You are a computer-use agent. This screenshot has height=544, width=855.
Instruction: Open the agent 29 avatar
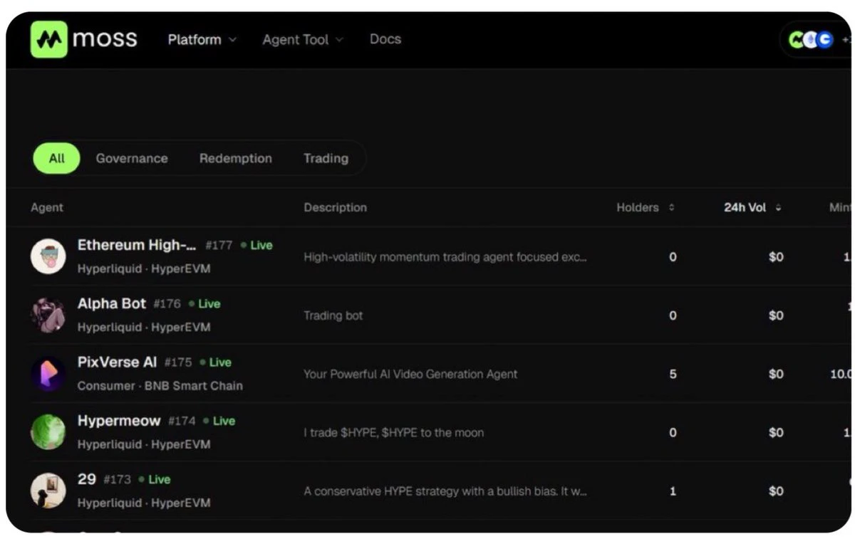coord(48,491)
